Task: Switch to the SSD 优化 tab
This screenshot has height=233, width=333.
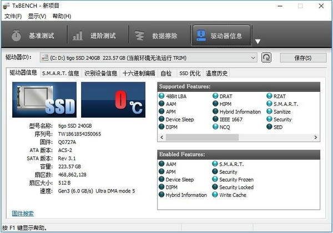Action: 190,73
